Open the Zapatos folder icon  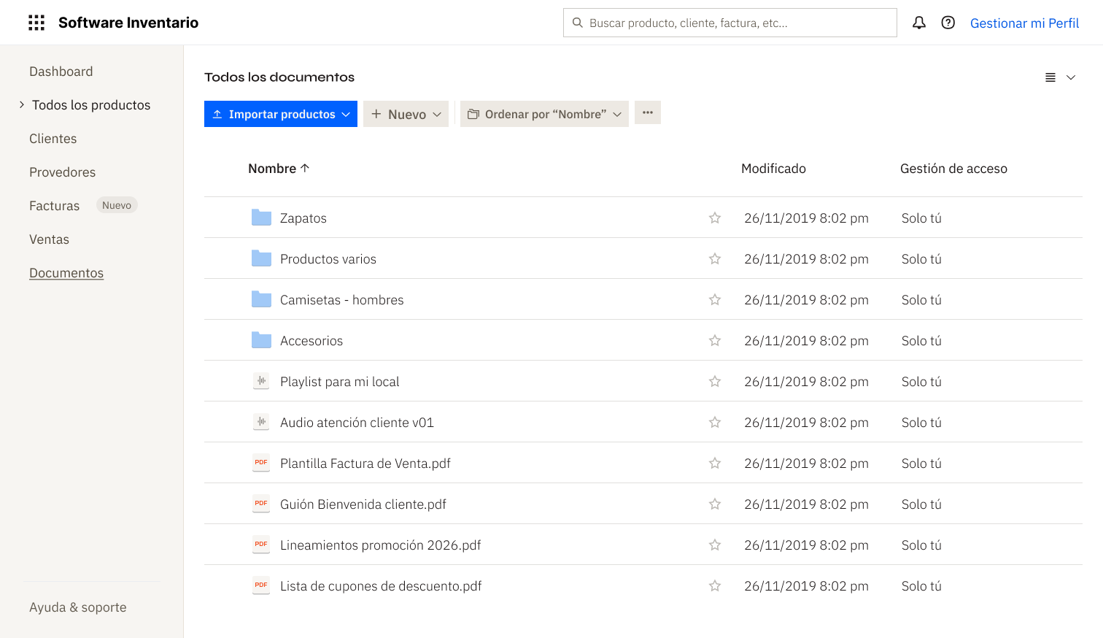[261, 218]
